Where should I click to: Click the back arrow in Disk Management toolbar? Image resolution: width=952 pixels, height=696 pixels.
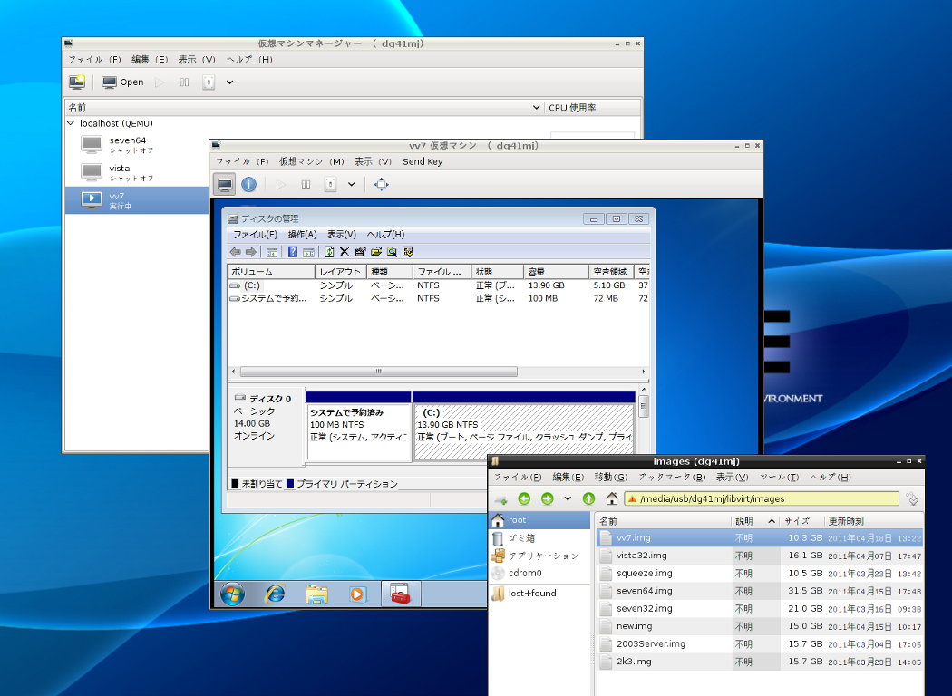coord(235,252)
